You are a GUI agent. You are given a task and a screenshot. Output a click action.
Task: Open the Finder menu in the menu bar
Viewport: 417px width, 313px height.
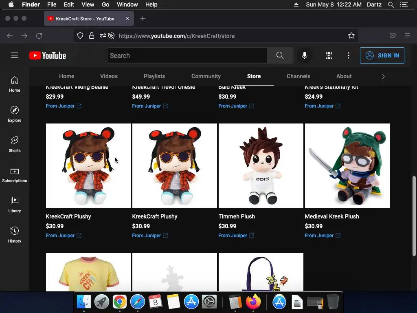pos(31,4)
